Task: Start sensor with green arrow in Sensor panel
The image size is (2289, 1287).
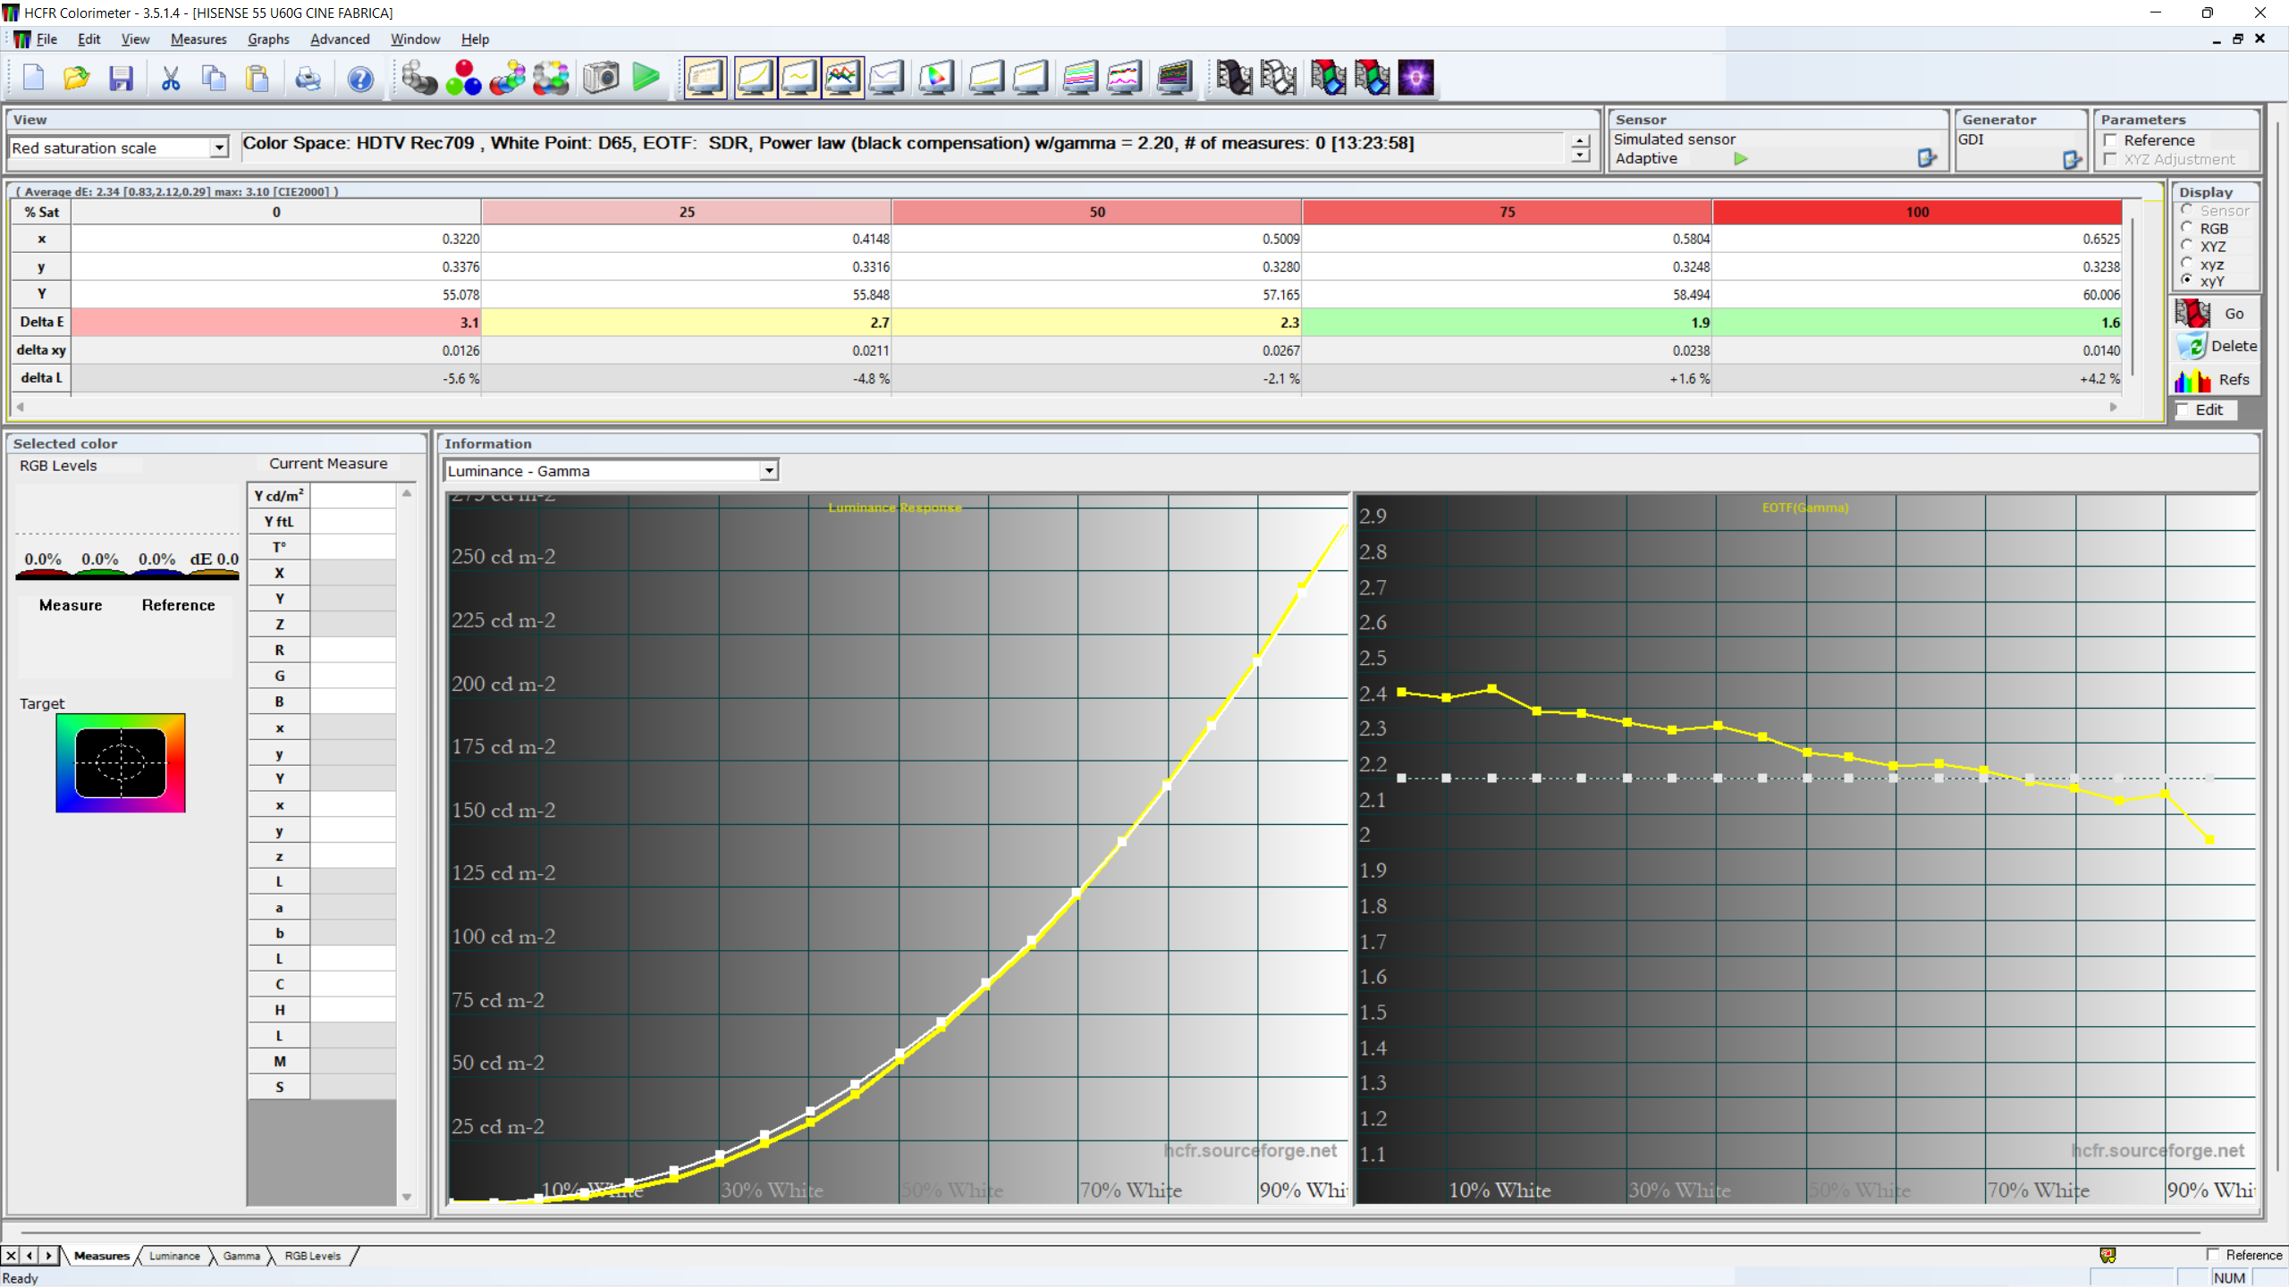Action: click(x=1741, y=159)
